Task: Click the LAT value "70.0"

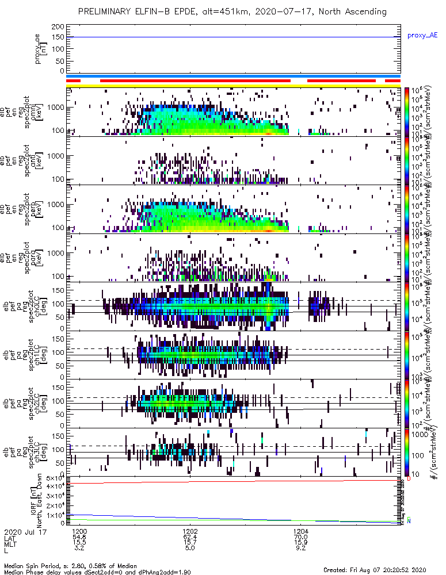Action: click(x=300, y=537)
